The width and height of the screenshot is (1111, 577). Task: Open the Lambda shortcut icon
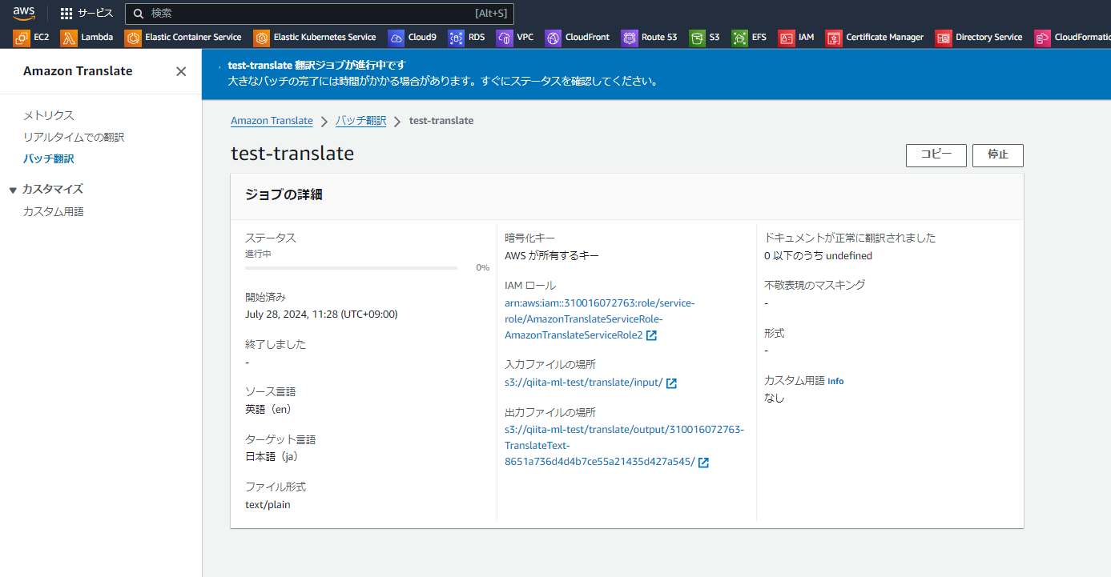pyautogui.click(x=69, y=38)
